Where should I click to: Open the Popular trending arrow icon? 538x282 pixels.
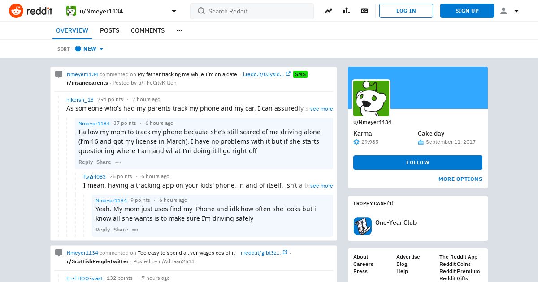pos(329,11)
